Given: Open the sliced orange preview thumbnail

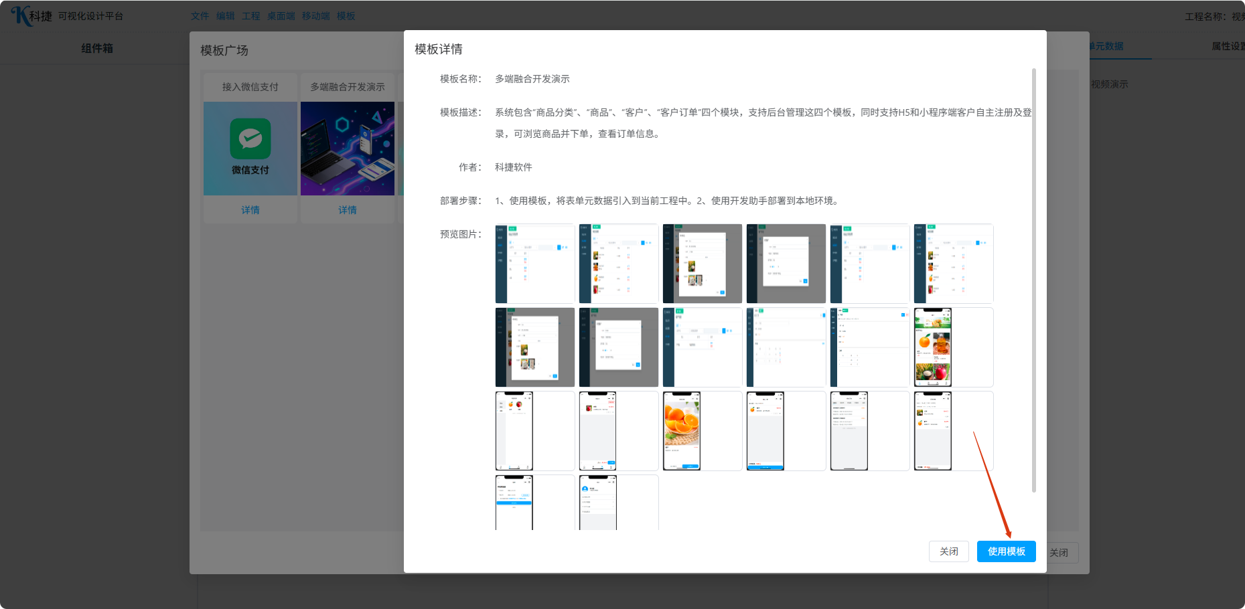Looking at the screenshot, I should (682, 431).
